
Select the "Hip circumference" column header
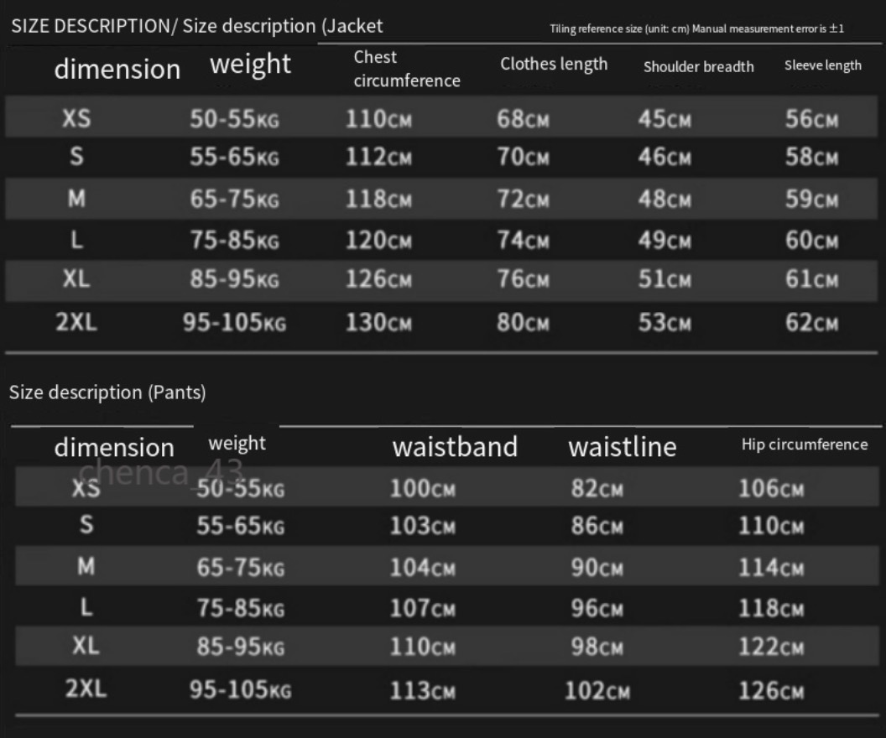[804, 444]
